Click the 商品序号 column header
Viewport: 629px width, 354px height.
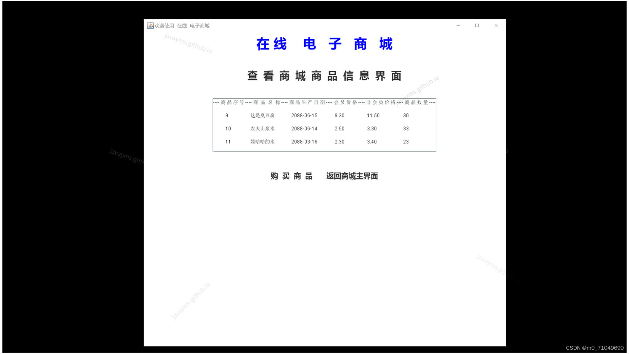pos(232,103)
